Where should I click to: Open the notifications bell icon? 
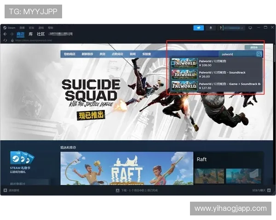[212, 28]
